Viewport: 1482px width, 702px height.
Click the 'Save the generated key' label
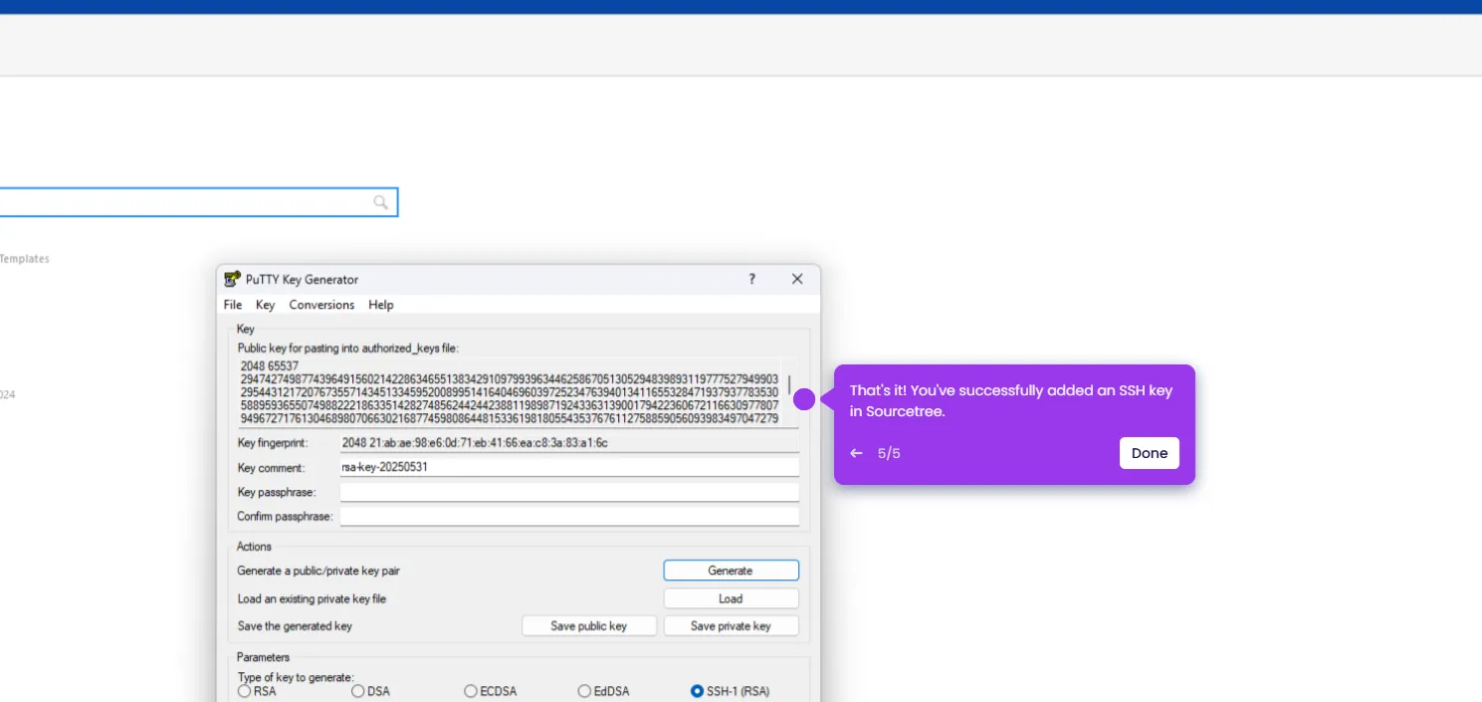point(295,626)
